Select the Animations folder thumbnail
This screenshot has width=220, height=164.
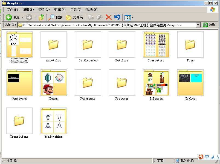[x=19, y=44]
